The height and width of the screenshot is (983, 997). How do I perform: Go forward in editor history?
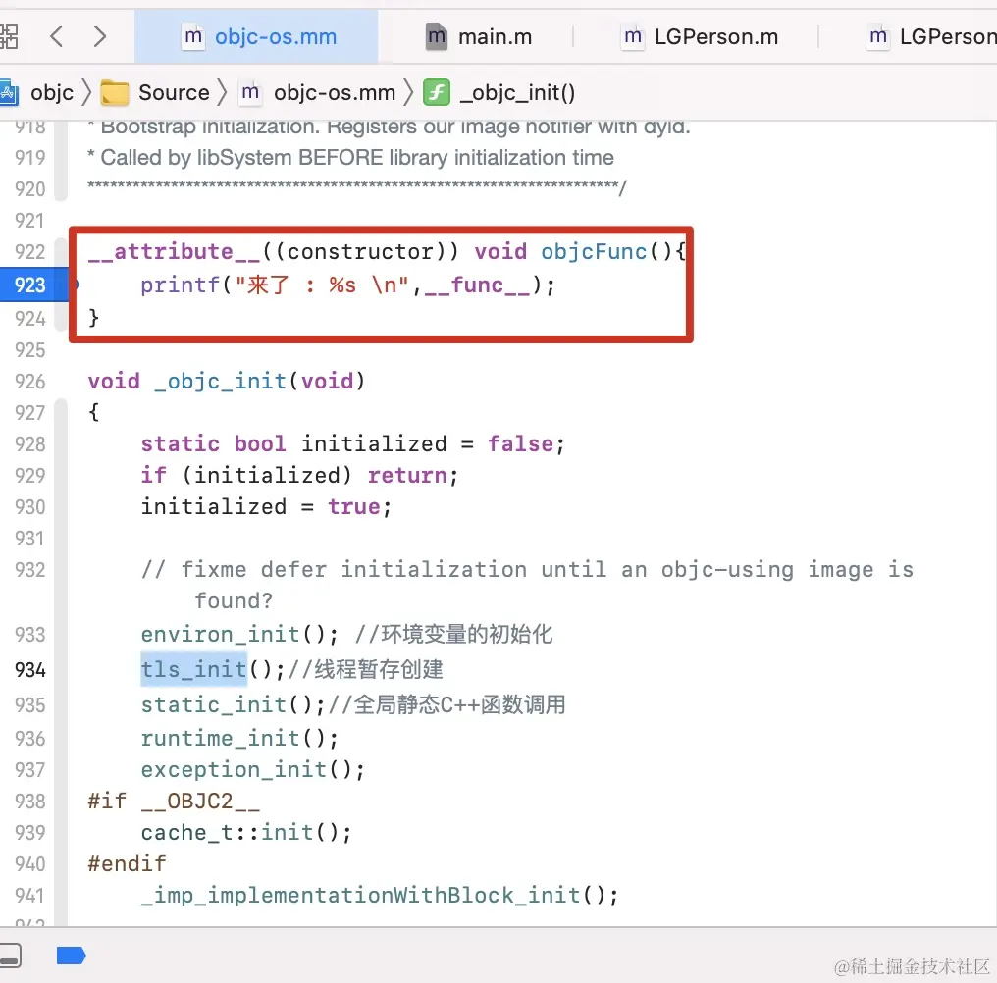[99, 36]
